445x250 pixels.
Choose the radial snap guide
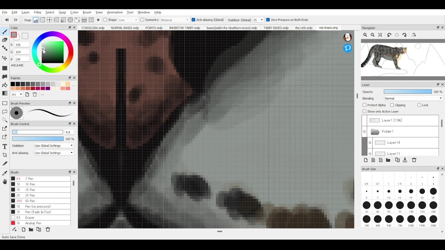point(63,20)
